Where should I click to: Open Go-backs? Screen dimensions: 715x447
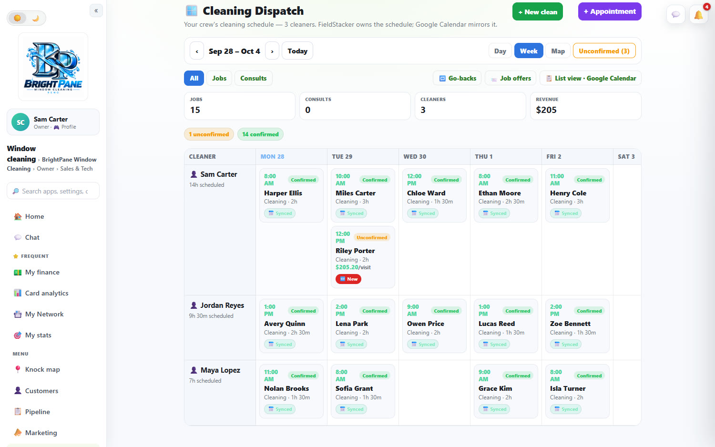pos(458,78)
